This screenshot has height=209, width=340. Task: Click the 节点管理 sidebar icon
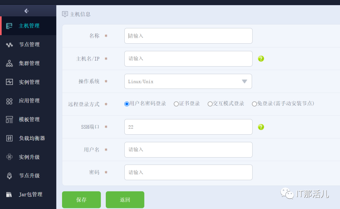9,45
